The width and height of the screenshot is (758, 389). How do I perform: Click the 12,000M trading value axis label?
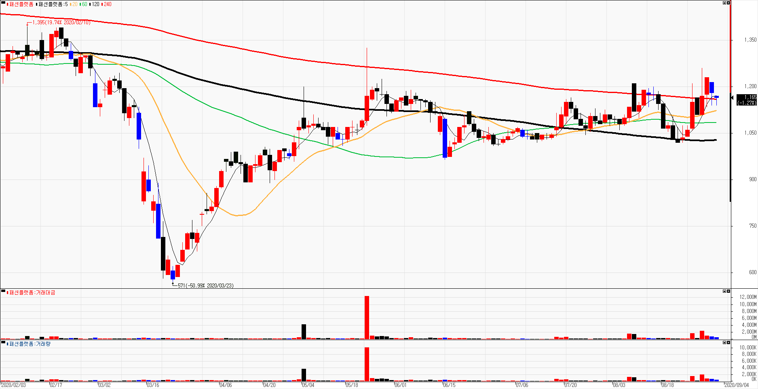748,297
